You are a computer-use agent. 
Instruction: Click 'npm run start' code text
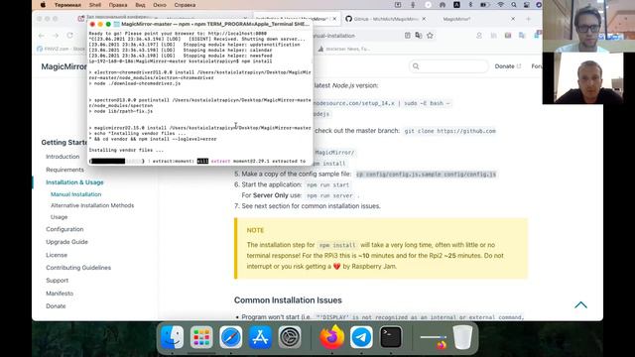327,184
